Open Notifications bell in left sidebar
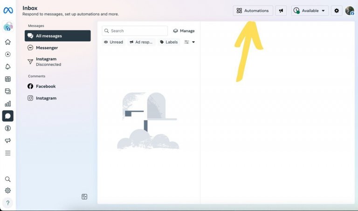This screenshot has height=211, width=358. (8, 66)
